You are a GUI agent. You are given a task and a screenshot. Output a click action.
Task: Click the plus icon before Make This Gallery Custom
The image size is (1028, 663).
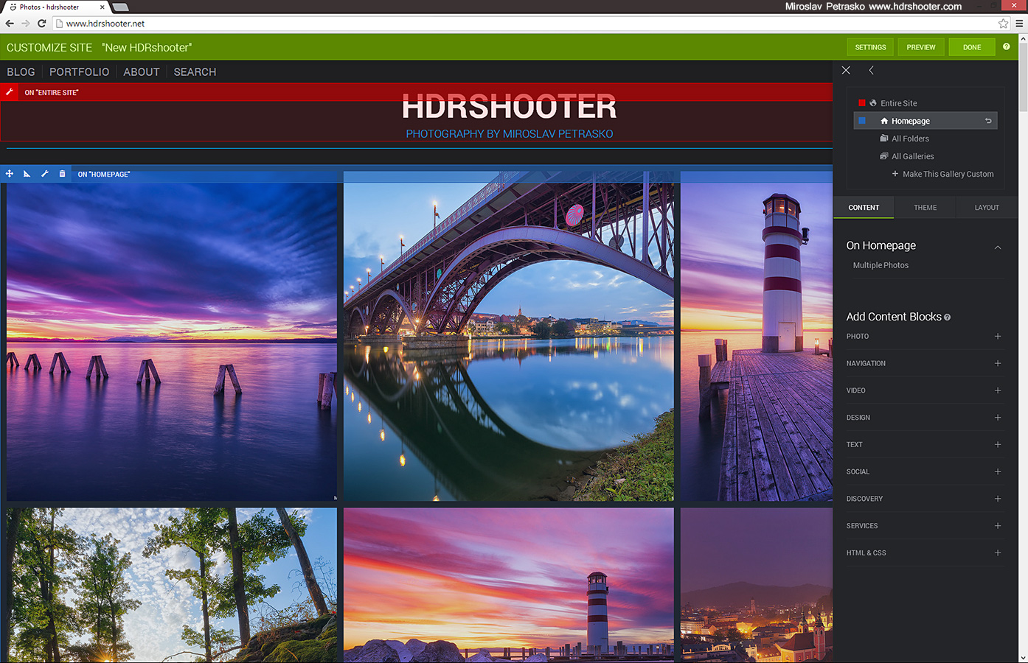(895, 174)
